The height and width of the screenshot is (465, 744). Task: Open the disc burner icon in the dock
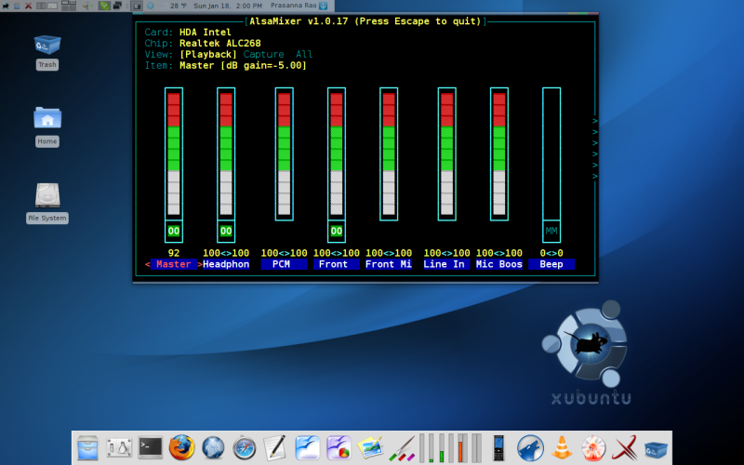coord(593,448)
